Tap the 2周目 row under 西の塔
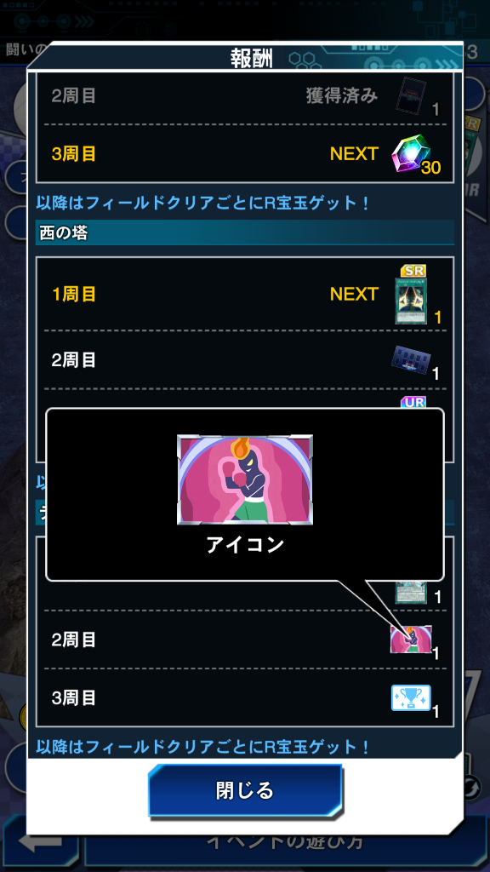Image resolution: width=490 pixels, height=872 pixels. (245, 360)
